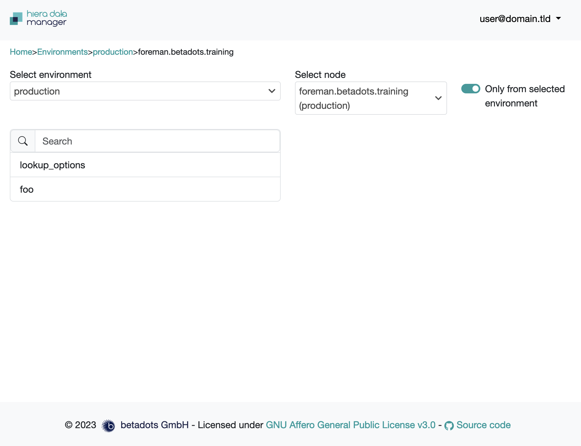
Task: Select the foo key
Action: [x=145, y=189]
